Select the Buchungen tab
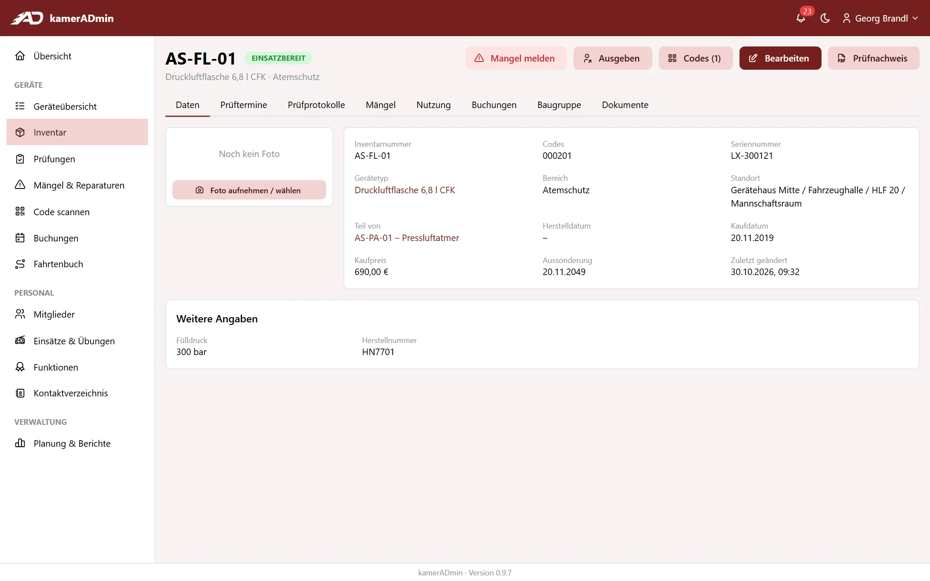 (x=494, y=105)
